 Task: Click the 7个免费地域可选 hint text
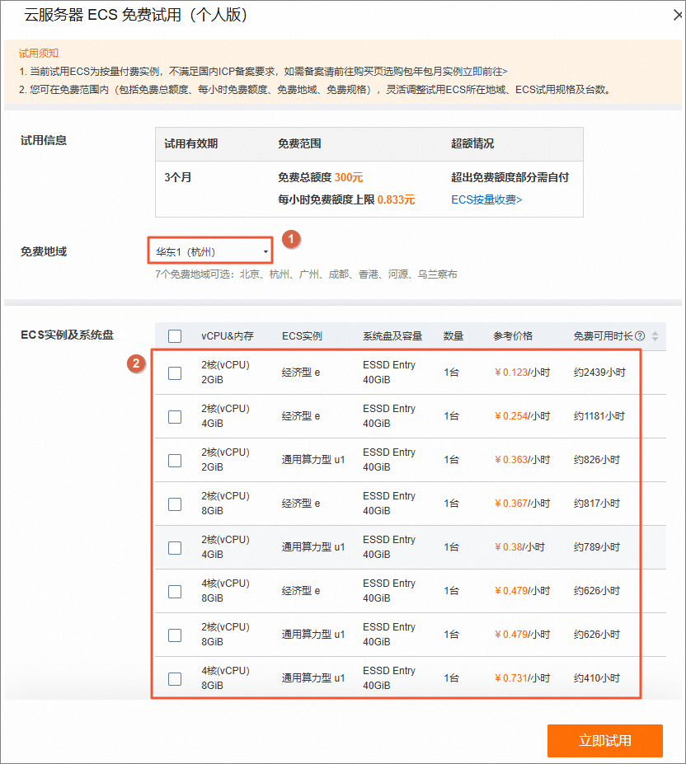[306, 274]
